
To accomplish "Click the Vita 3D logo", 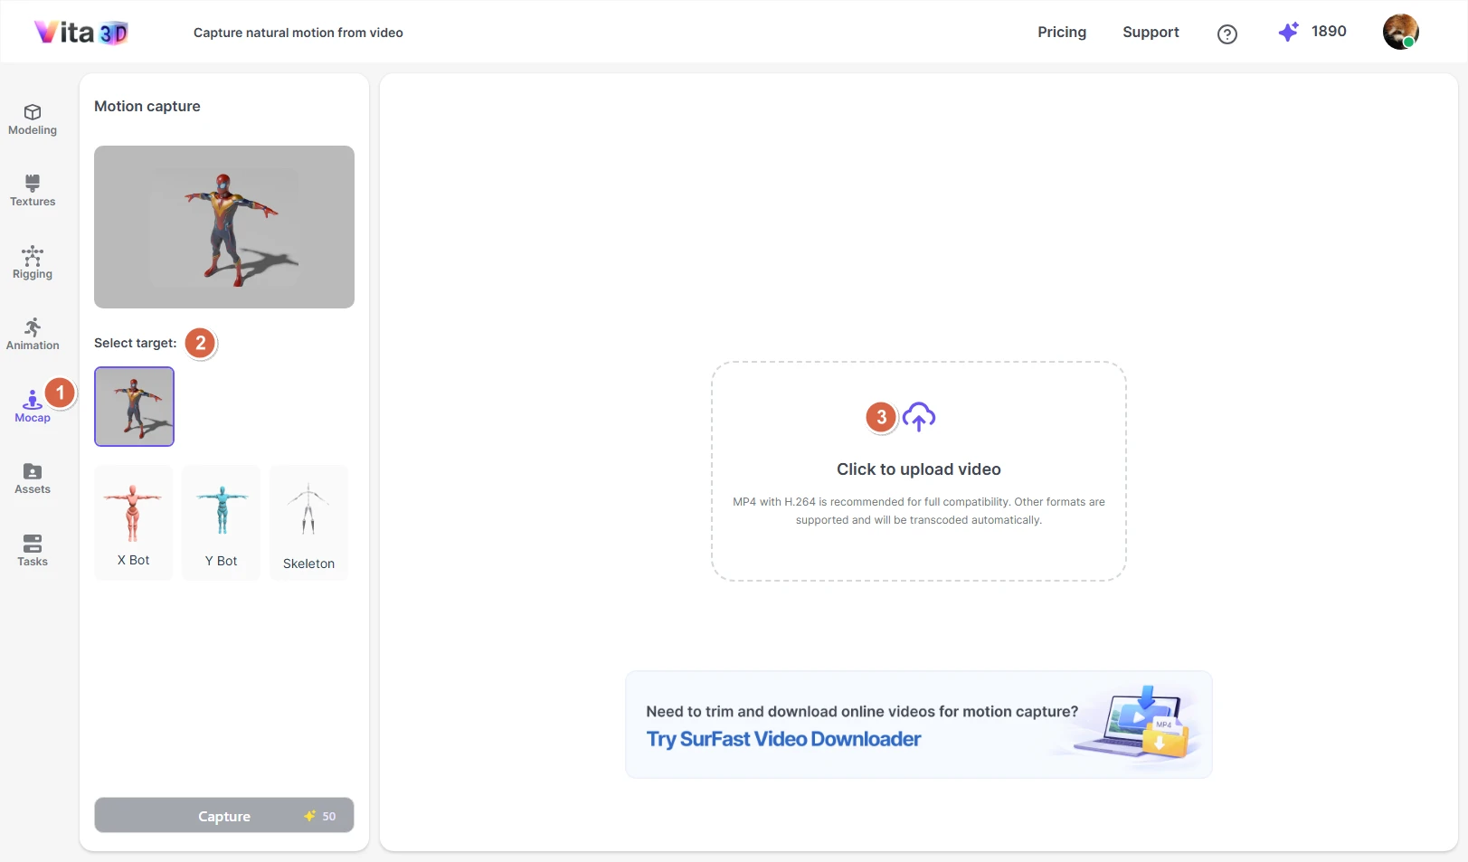I will 81,33.
